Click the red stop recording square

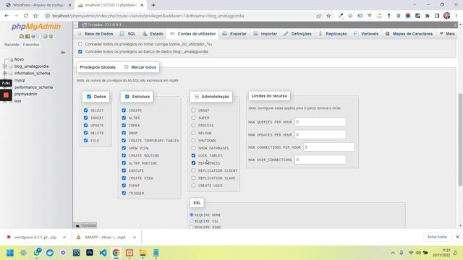(x=6, y=95)
